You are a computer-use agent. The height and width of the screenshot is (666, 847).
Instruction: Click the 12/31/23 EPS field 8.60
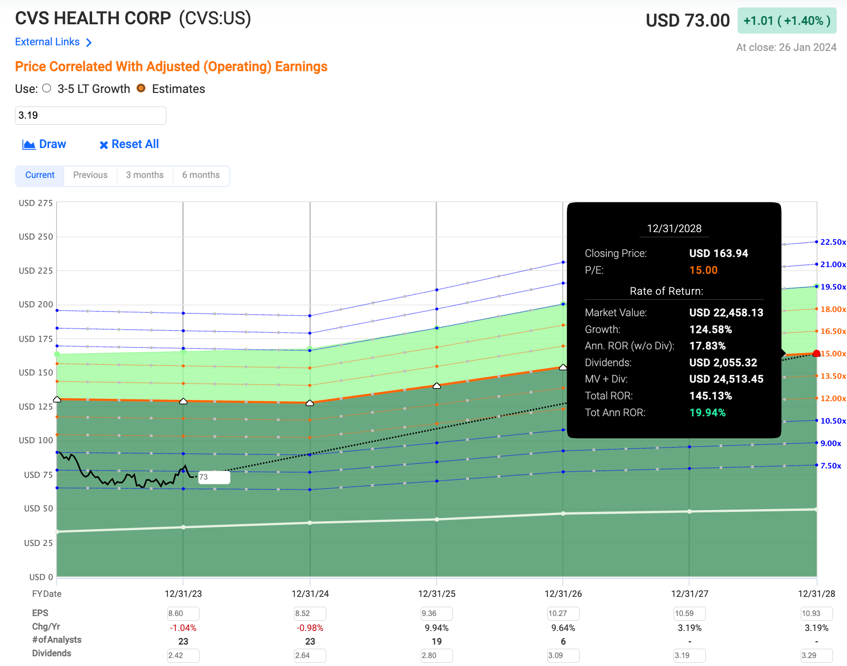click(183, 613)
